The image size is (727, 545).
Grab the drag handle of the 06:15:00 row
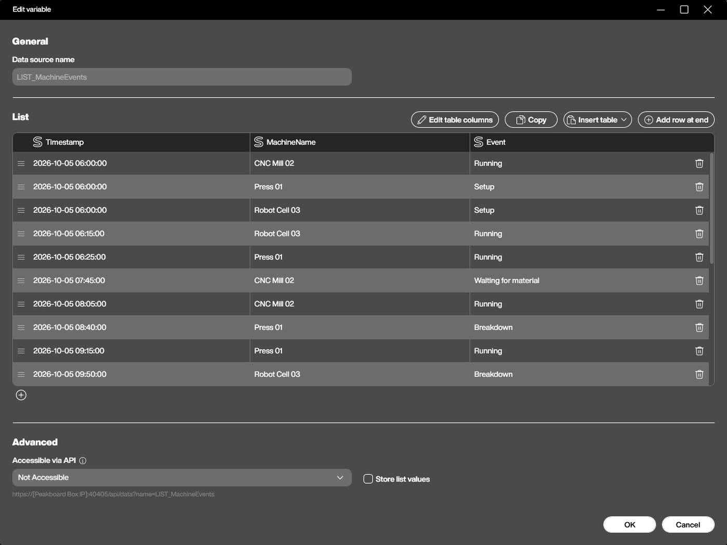(21, 234)
